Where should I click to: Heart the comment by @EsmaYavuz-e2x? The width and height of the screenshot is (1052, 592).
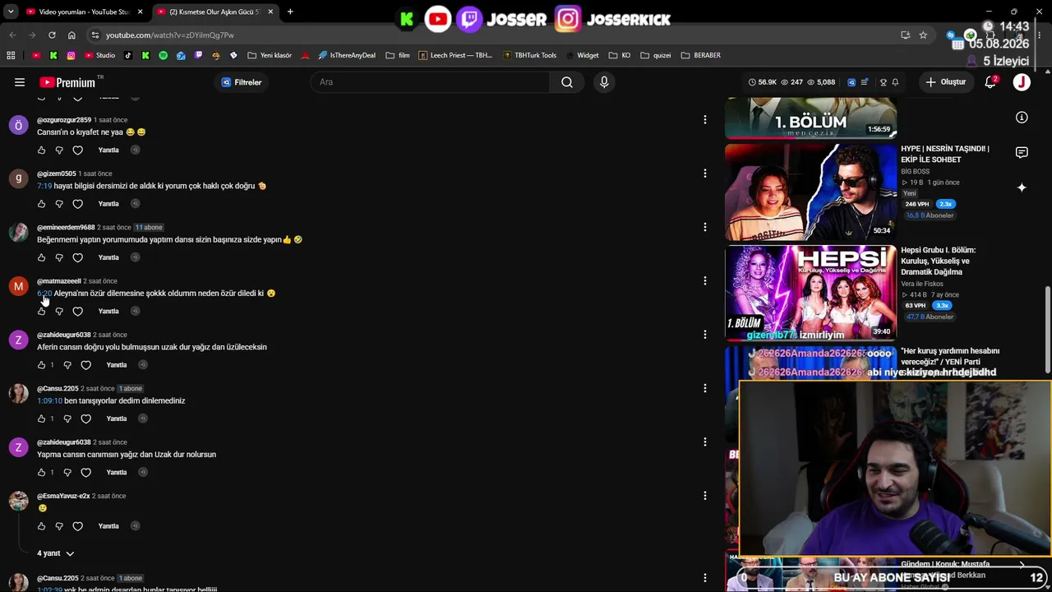click(77, 526)
